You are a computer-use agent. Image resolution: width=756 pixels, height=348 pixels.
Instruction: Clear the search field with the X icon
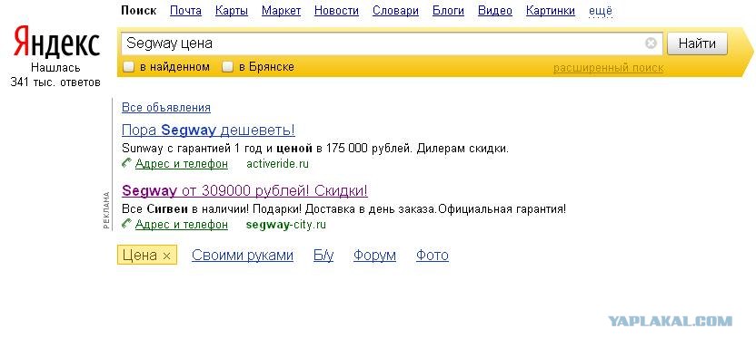651,43
